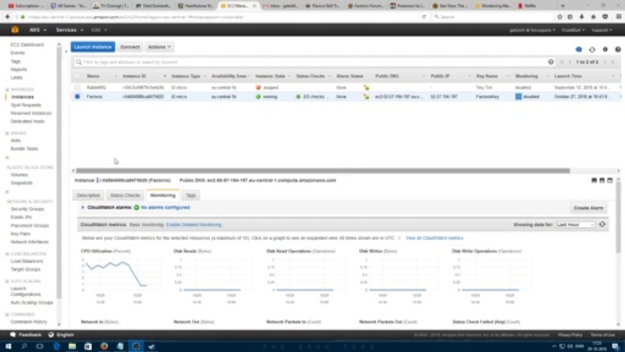Select the RabbitMQ instance checkbox
Image resolution: width=625 pixels, height=352 pixels.
tap(77, 88)
